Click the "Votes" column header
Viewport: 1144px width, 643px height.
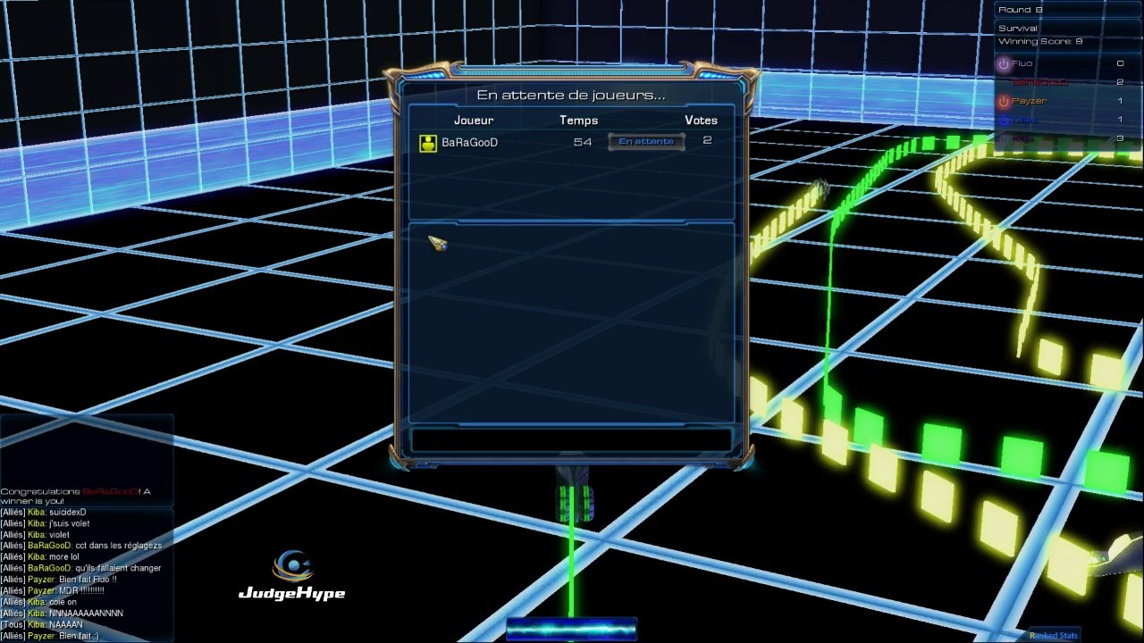click(x=701, y=120)
